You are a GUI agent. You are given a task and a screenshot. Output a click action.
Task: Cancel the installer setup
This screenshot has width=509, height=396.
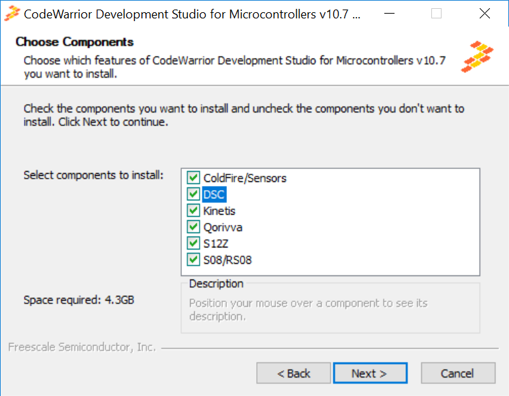(457, 374)
